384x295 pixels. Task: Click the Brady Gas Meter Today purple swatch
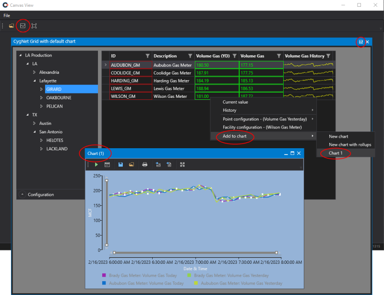pos(104,275)
